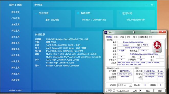Click the 工具 button in CPU-Z

coord(135,91)
